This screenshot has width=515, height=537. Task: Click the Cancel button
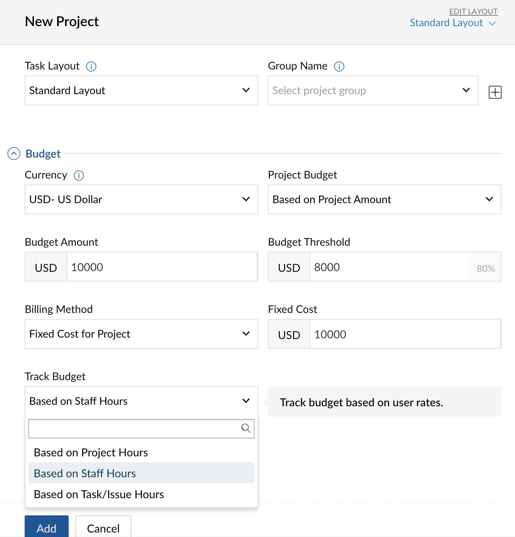coord(103,527)
